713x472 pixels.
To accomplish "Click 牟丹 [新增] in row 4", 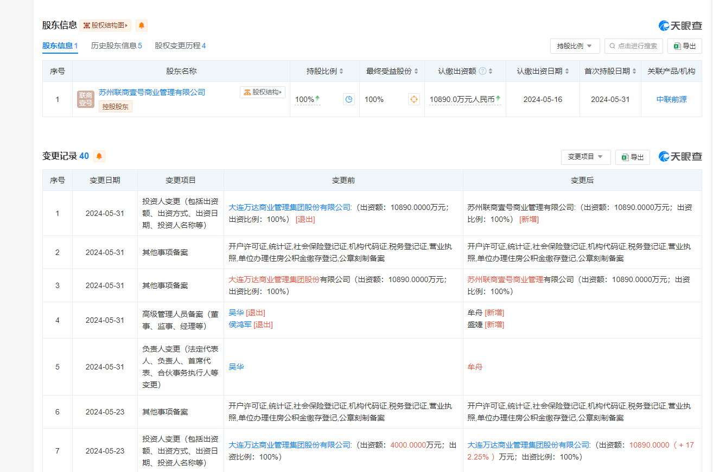I will 486,313.
